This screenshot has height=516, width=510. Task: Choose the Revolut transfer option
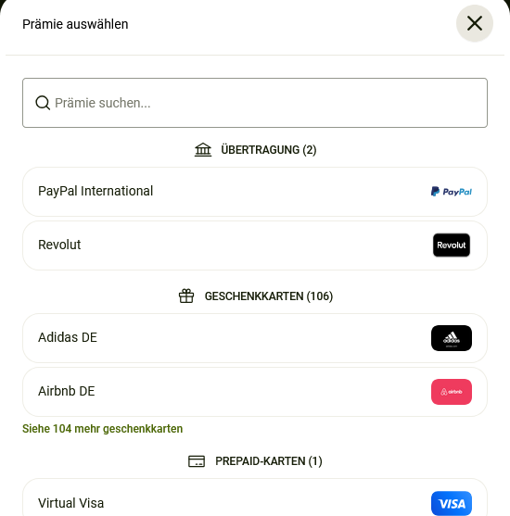pos(255,245)
